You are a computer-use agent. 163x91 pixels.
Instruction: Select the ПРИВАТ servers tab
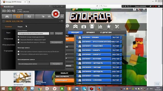click(91, 33)
